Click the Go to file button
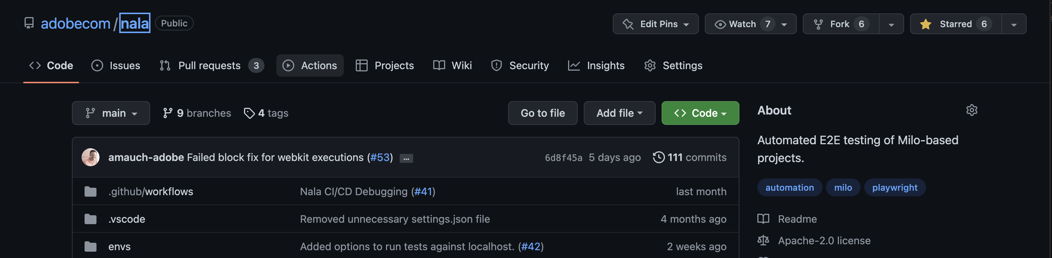 [543, 113]
